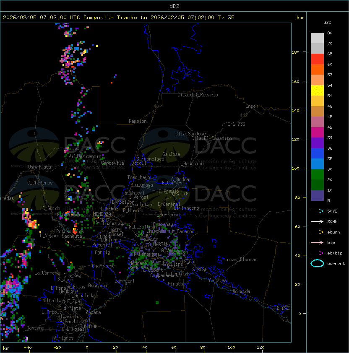Choose the magenta swatch between 42 and 39
This screenshot has width=349, height=353.
(317, 132)
